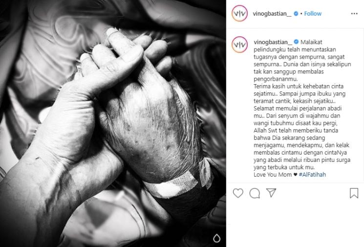Open the profile avatar beside the caption

click(x=239, y=45)
